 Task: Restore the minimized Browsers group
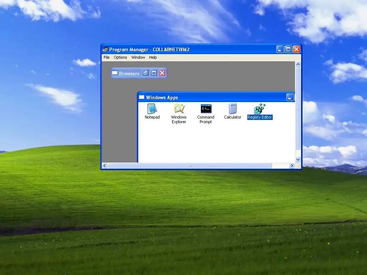pos(146,73)
